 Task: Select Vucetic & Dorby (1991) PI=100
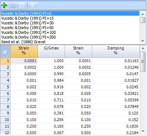coord(70,32)
